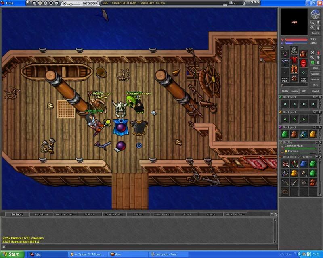Toggle the Skills window

285,91
